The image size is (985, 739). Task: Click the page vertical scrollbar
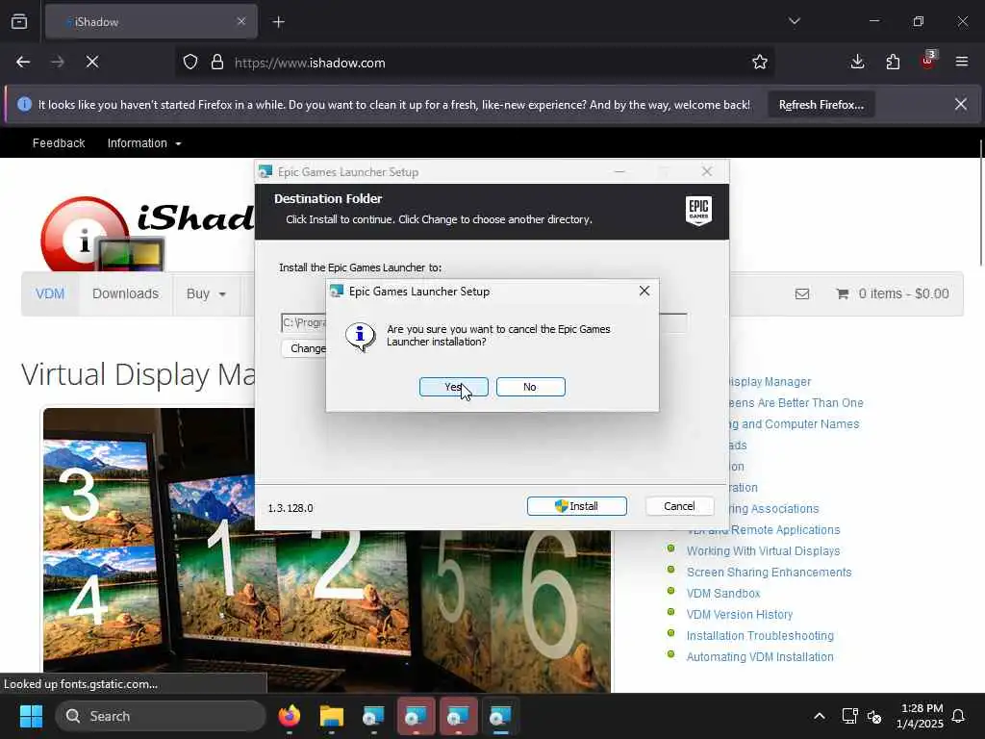click(980, 201)
